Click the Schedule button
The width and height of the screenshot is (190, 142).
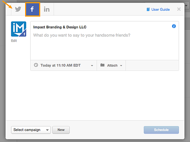point(161,130)
